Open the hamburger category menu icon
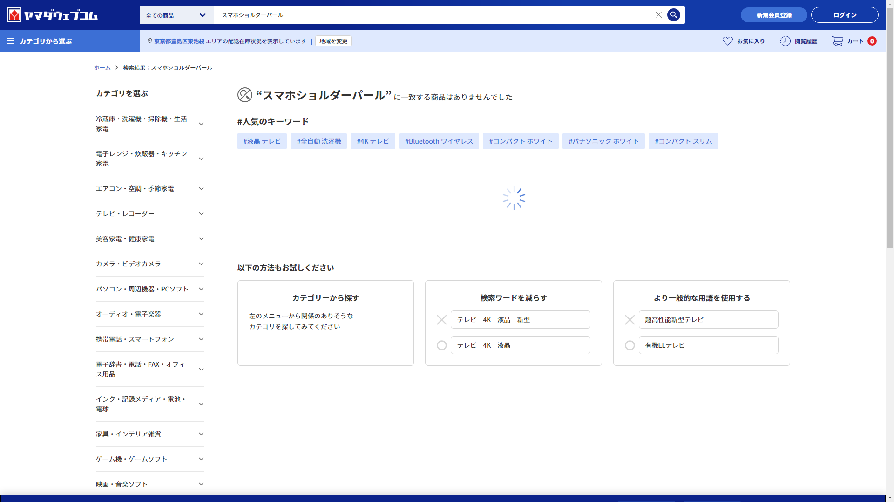This screenshot has height=502, width=894. (11, 41)
